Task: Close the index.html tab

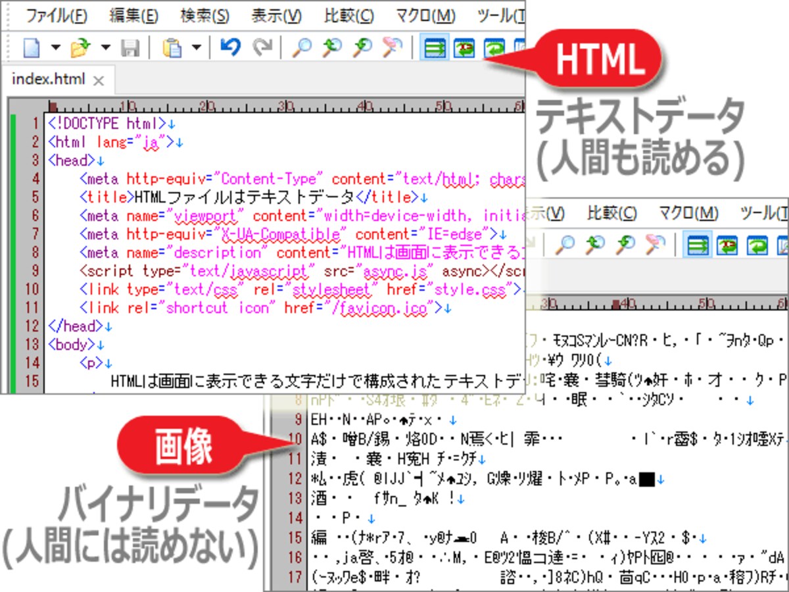Action: point(99,81)
